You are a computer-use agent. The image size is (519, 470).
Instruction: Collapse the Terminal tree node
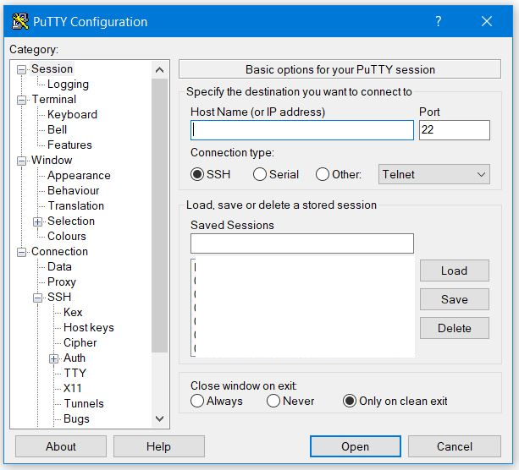[21, 100]
